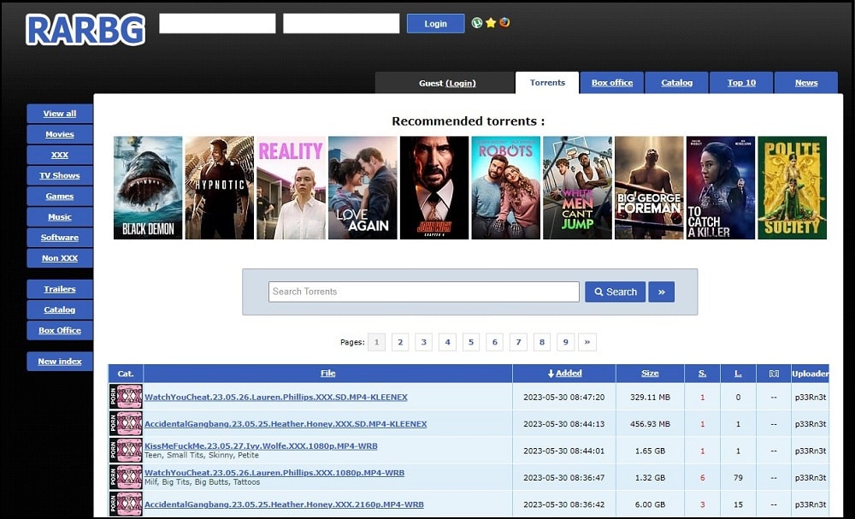Click the Reality movie poster
855x519 pixels.
(292, 187)
